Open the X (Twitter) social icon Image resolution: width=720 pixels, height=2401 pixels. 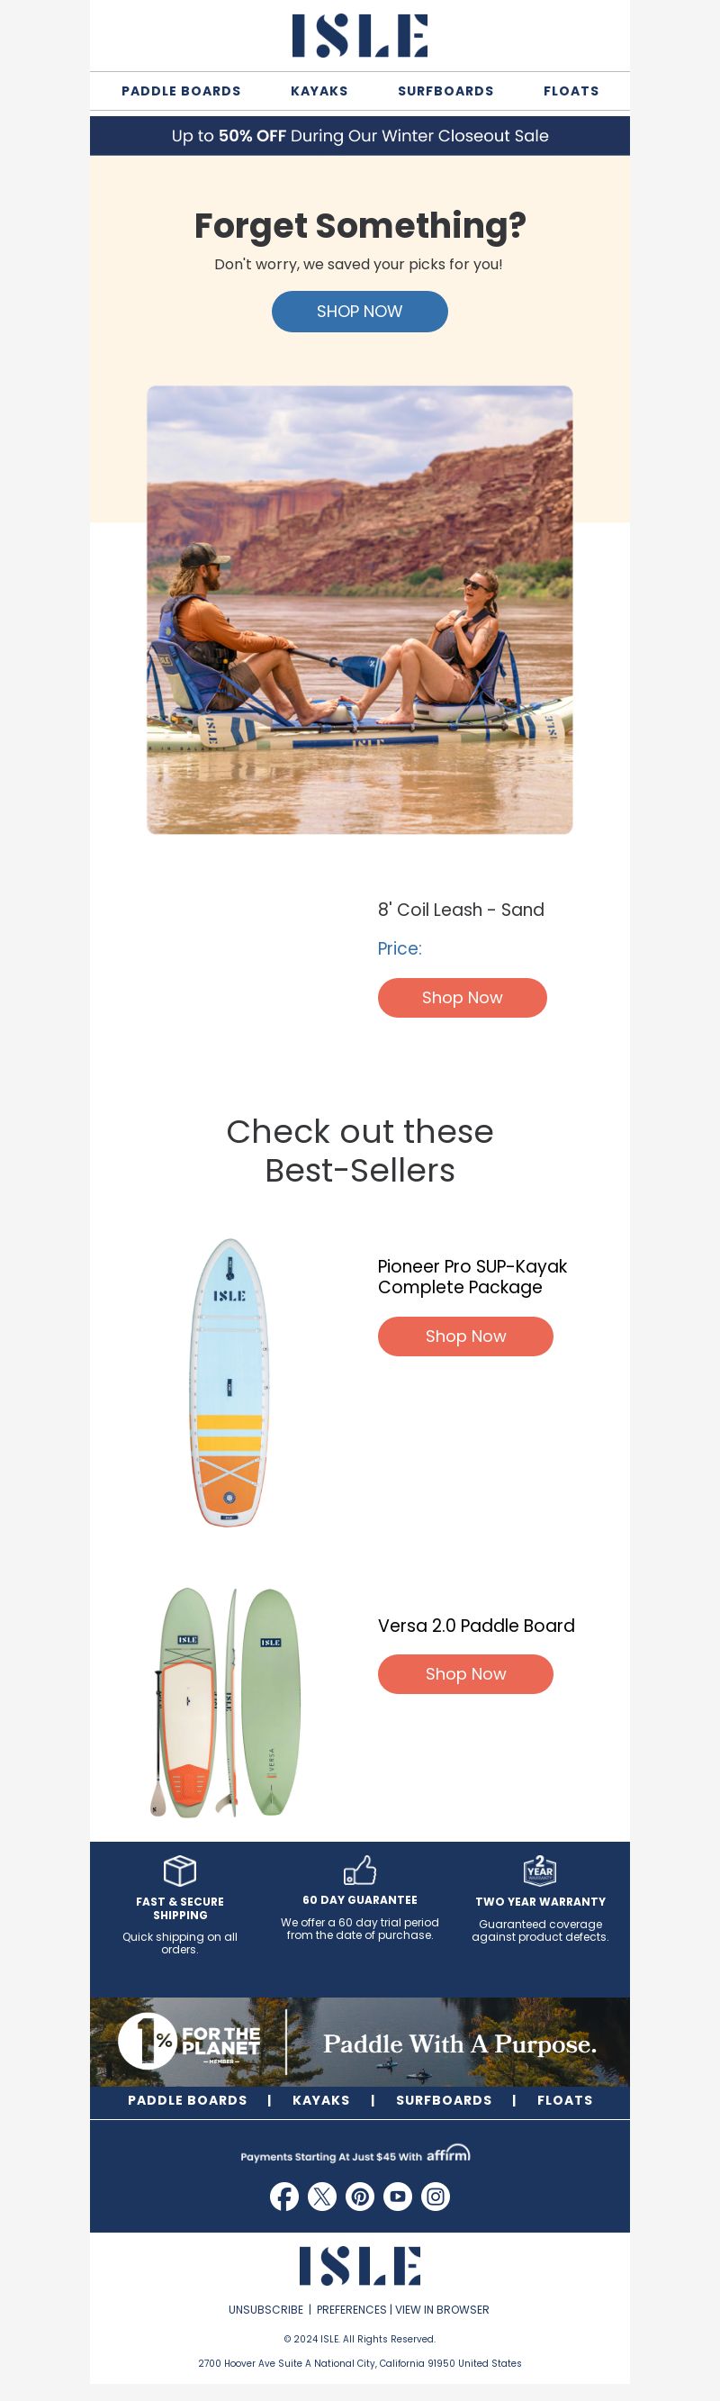[x=322, y=2197]
